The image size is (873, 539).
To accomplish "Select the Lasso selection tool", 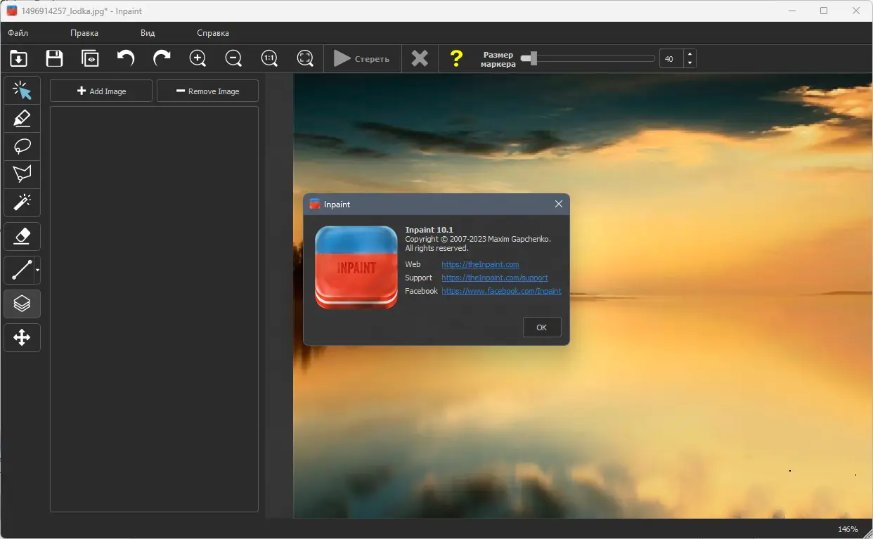I will click(x=22, y=146).
